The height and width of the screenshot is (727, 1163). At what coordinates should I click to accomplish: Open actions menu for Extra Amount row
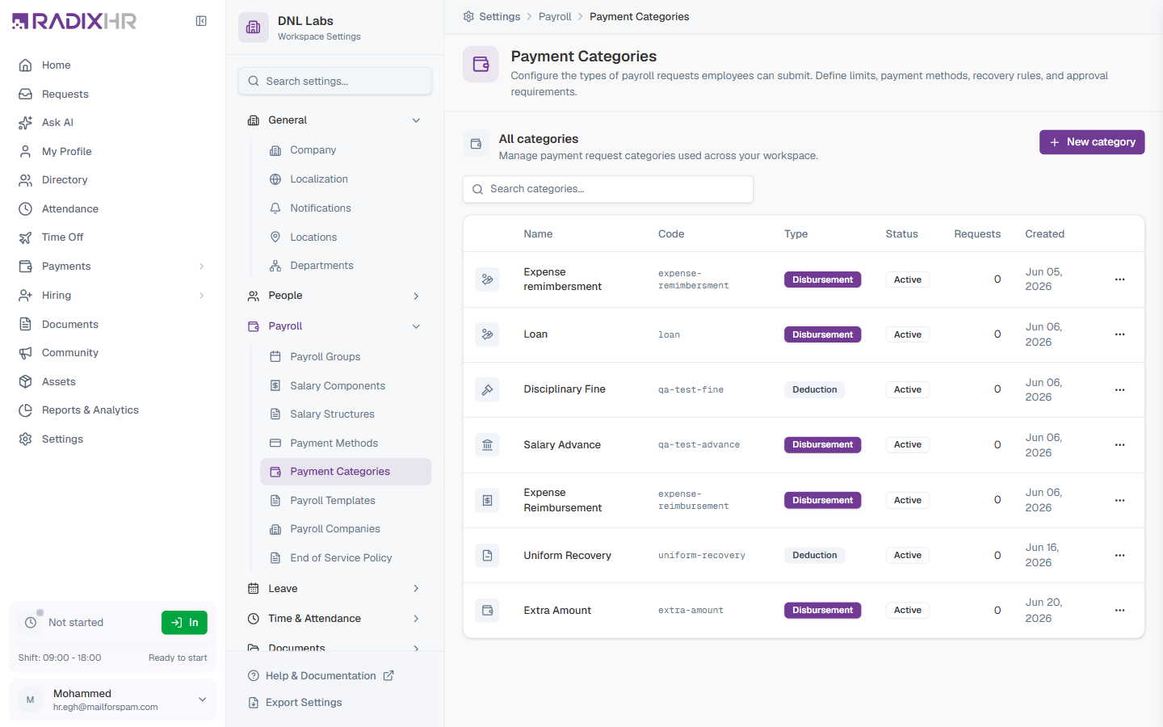(1120, 611)
